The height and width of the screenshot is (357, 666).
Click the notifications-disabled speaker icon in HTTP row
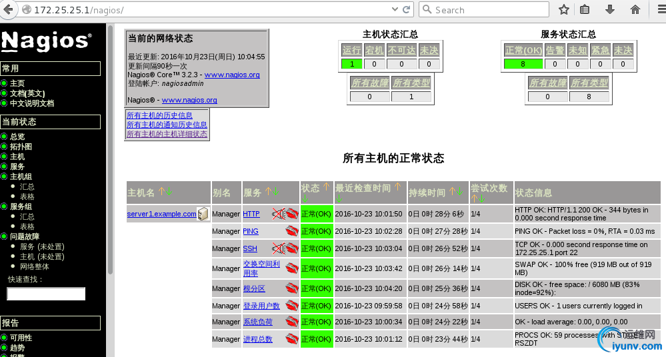coord(278,214)
